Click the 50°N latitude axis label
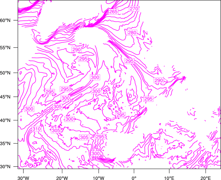The width and height of the screenshot is (221, 180). [5, 73]
